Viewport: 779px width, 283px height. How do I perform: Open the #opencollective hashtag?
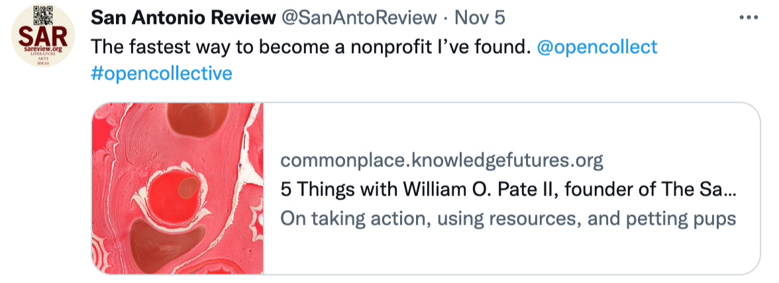[x=162, y=74]
